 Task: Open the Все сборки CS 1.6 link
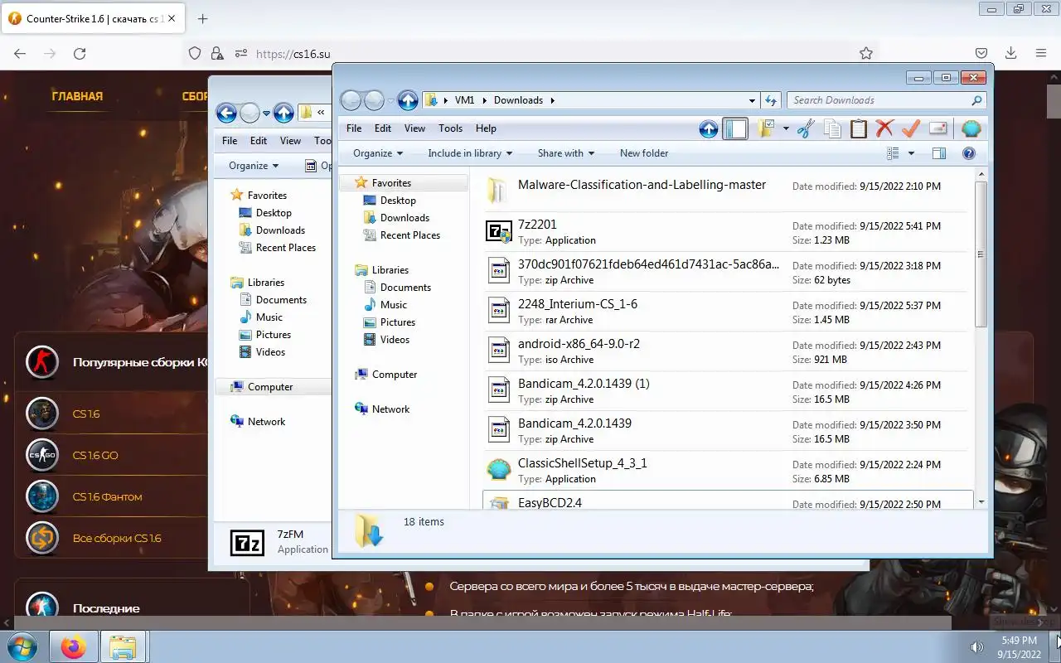(117, 538)
